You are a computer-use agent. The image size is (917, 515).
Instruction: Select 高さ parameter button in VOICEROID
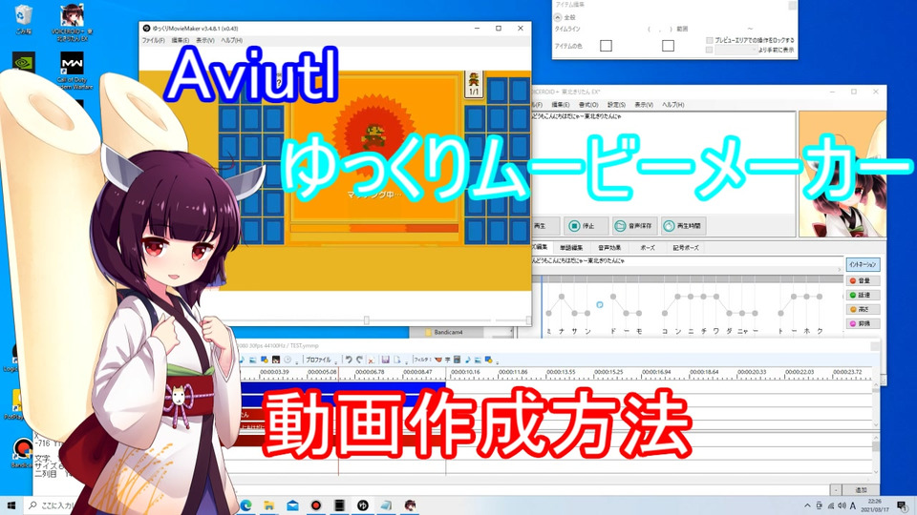863,309
